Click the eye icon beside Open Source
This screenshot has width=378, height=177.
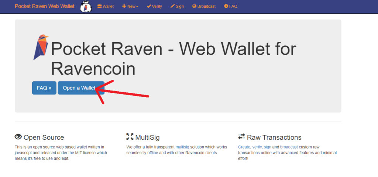click(x=18, y=137)
